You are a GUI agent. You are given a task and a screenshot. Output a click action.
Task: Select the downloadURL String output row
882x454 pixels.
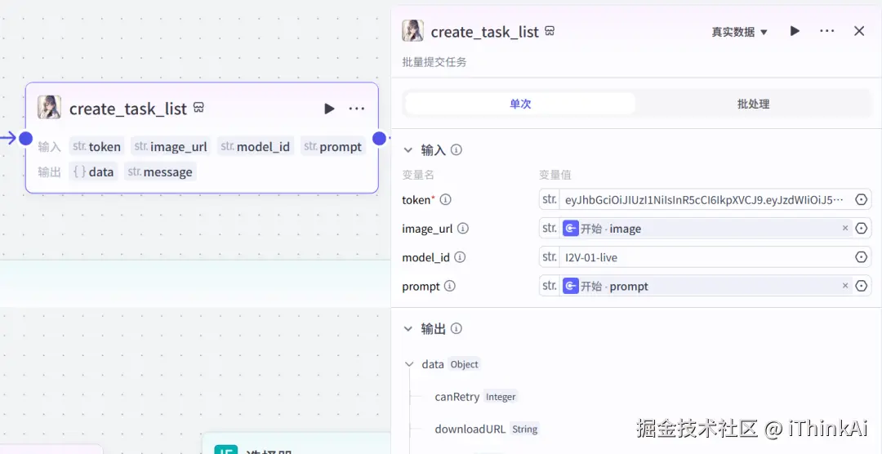tap(487, 429)
